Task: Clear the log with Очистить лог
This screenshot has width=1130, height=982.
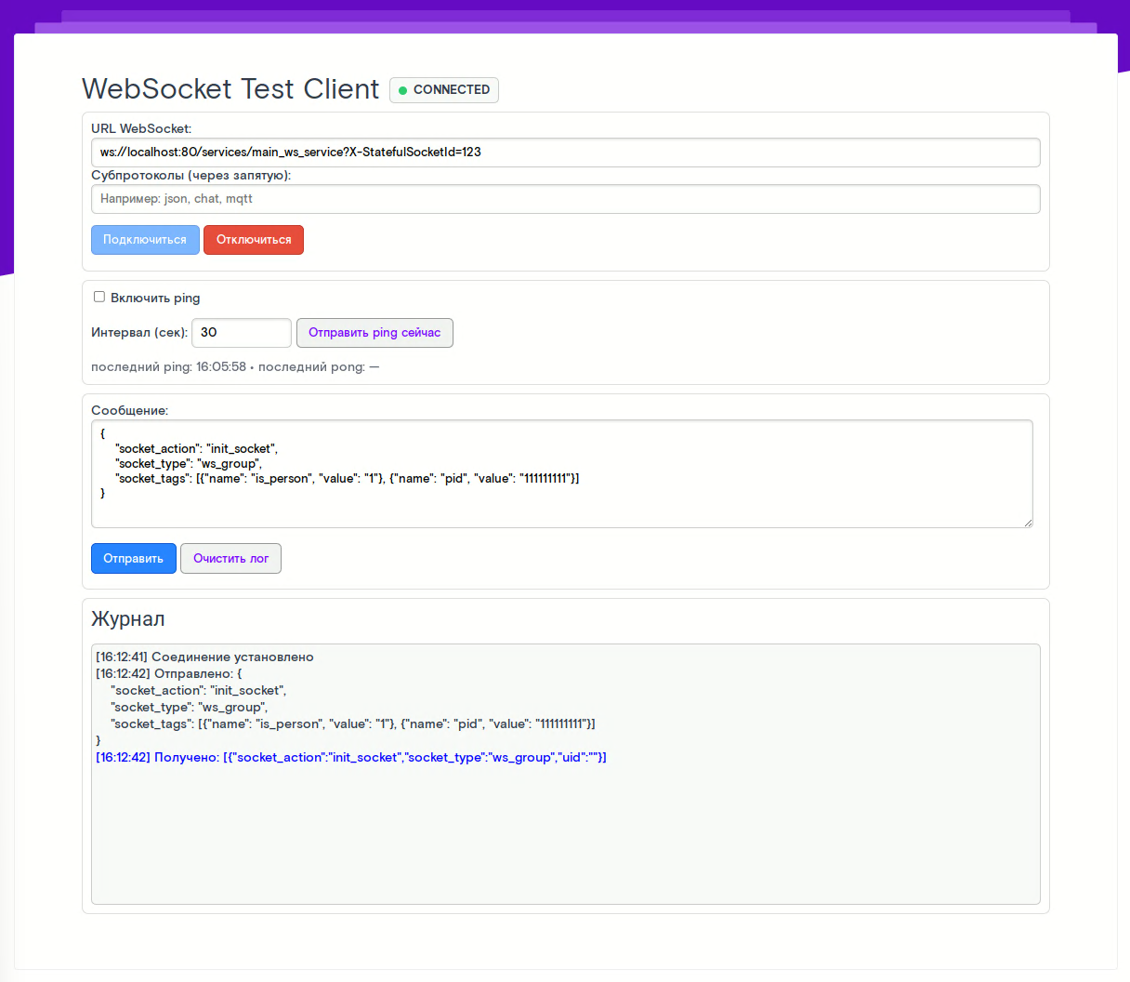Action: point(230,559)
